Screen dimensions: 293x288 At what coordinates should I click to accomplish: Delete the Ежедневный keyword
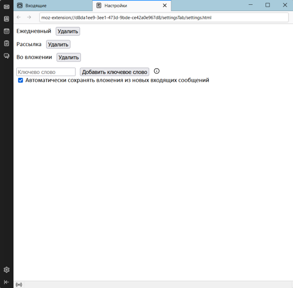point(68,31)
